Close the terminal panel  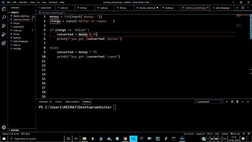coord(248,102)
